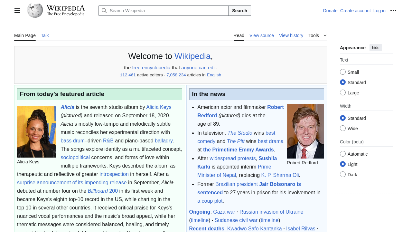Image resolution: width=412 pixels, height=232 pixels.
Task: Open a coup plot link
Action: pos(210,201)
